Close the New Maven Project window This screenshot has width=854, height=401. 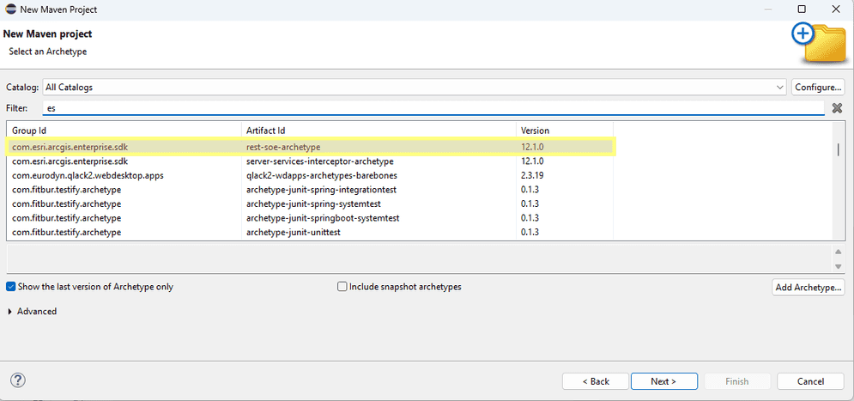tap(835, 9)
